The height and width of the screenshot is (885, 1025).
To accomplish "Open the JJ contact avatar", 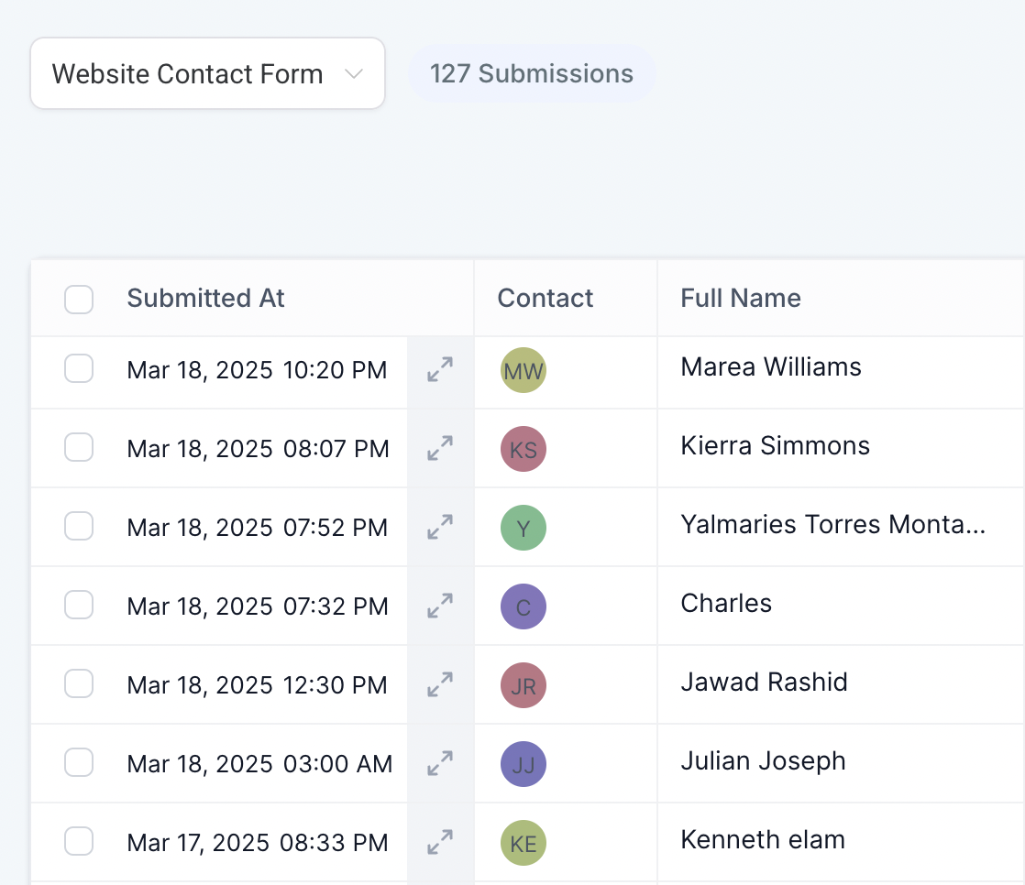I will [524, 764].
